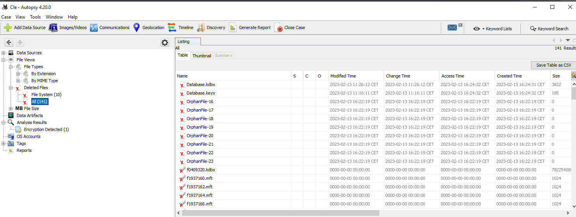
Task: Click the Close Case icon
Action: point(278,28)
